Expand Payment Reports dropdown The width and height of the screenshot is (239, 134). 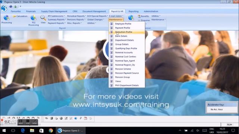click(56, 23)
